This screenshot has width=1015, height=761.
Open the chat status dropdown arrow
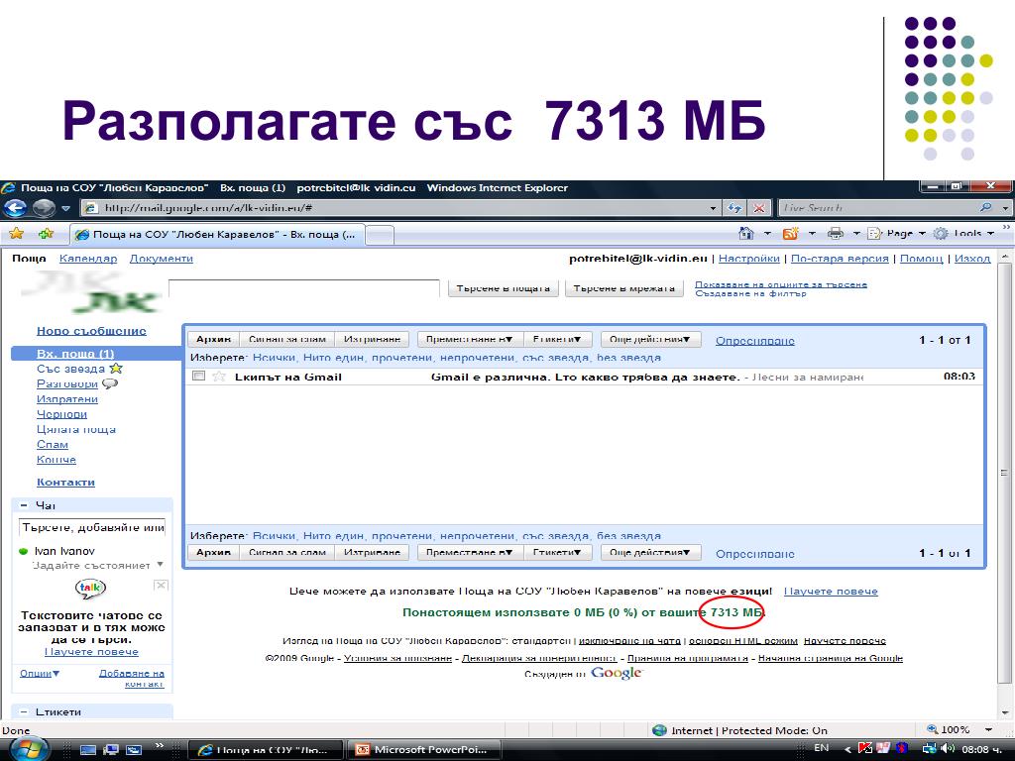160,564
